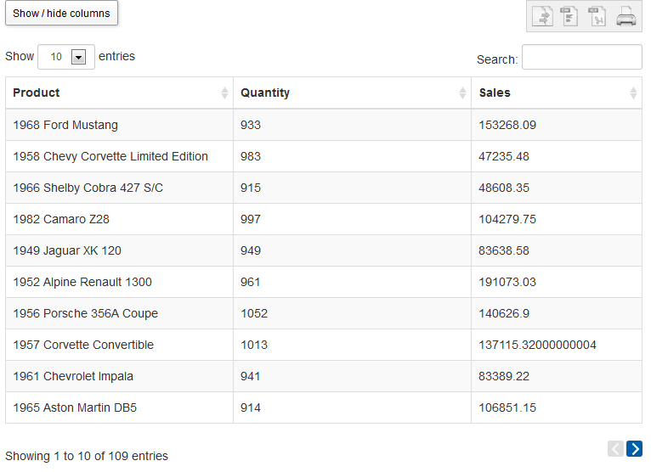Select the 1965 Aston Martin DB5 cell
This screenshot has width=651, height=472.
tap(119, 407)
